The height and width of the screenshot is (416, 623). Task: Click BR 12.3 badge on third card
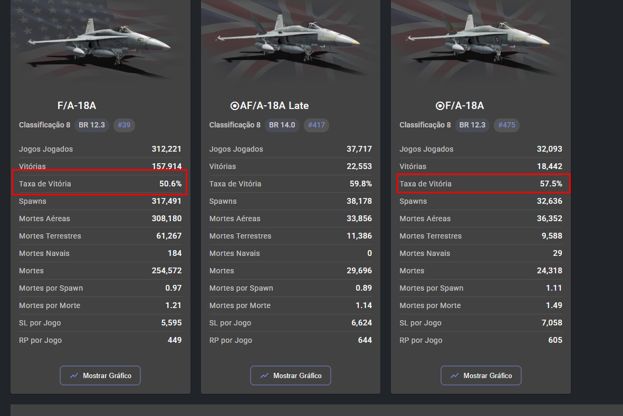472,125
